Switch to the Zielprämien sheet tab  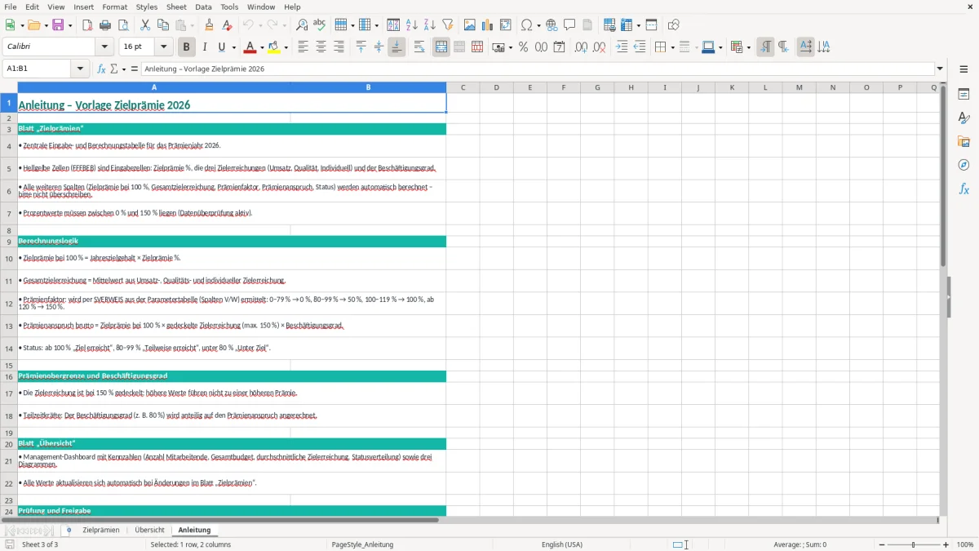click(x=101, y=531)
